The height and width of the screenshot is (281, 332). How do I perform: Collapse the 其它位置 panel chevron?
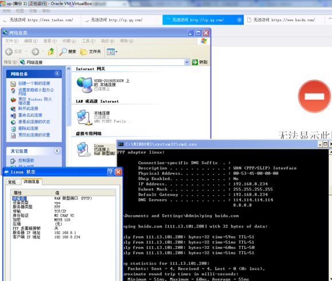(57, 151)
